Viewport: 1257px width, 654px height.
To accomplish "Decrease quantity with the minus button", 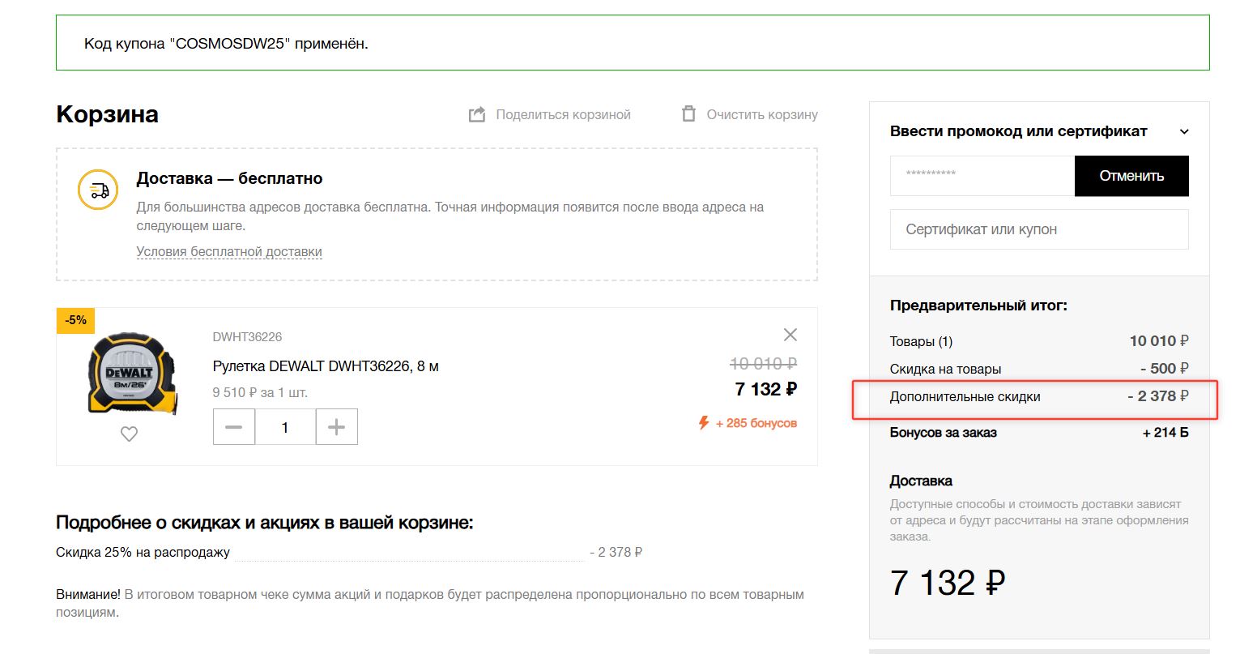I will 234,427.
